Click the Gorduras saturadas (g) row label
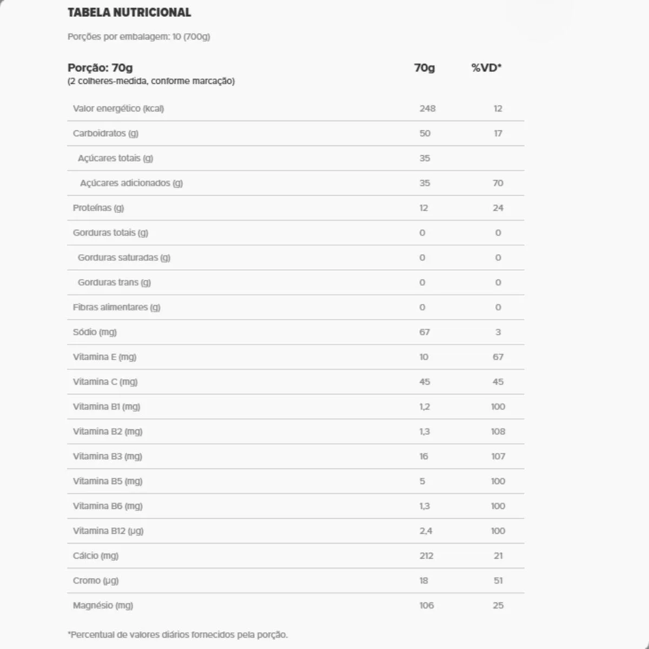This screenshot has height=649, width=649. 124,258
